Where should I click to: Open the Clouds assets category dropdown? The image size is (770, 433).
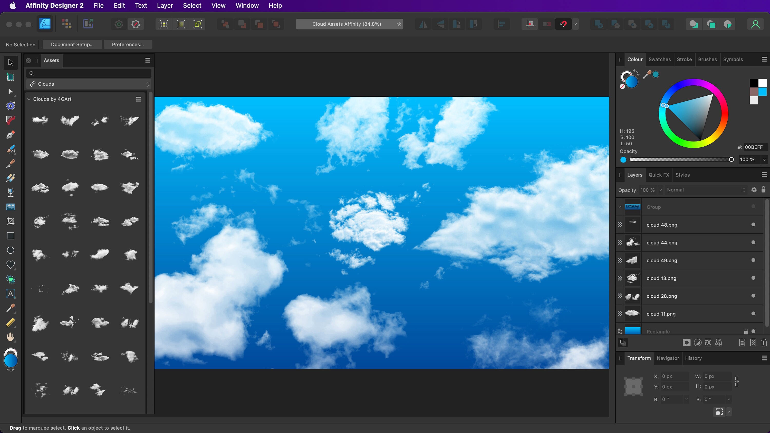tap(147, 84)
